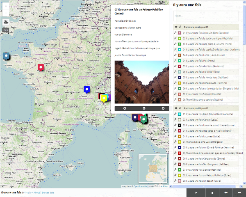Image resolution: width=246 pixels, height=197 pixels.
Task: Click the minimap overview in map corner
Action: pos(153,169)
